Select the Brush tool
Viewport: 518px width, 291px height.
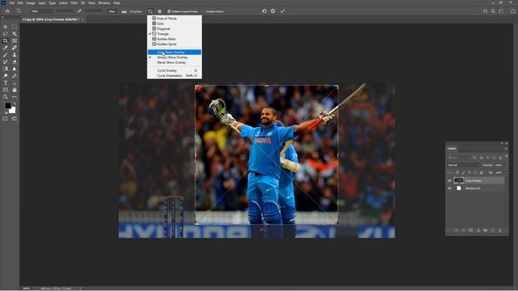click(x=6, y=55)
